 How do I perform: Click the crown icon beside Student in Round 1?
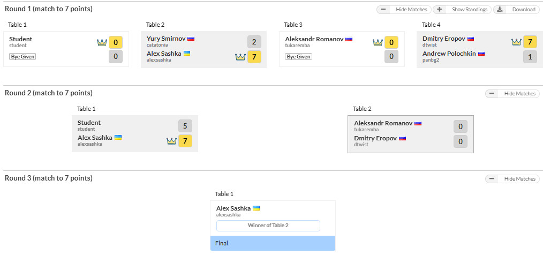tap(102, 42)
